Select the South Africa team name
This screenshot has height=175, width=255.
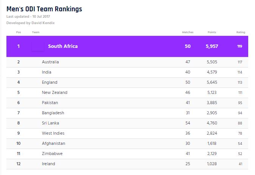[63, 46]
